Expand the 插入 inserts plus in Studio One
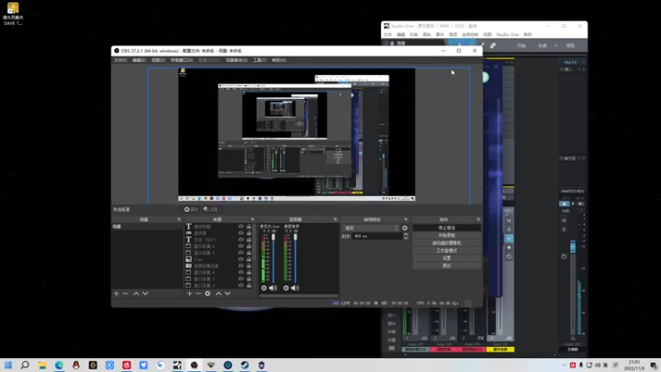 [584, 69]
